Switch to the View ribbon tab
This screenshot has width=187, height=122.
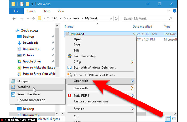tap(61, 11)
